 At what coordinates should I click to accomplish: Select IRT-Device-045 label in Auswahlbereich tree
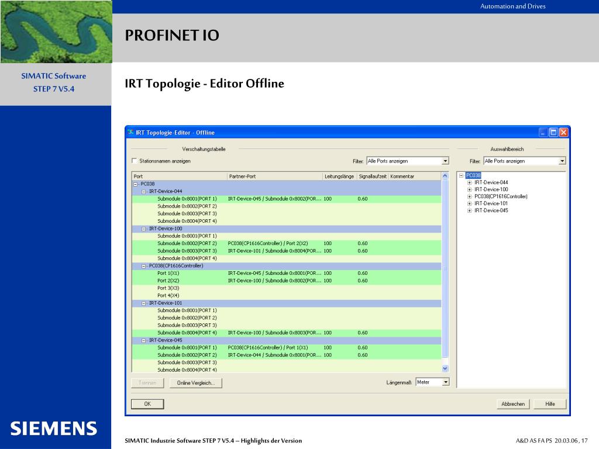coord(491,210)
